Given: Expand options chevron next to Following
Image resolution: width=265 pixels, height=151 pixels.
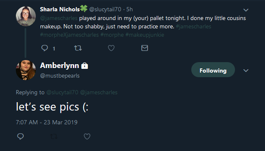Looking at the screenshot, I should point(246,70).
